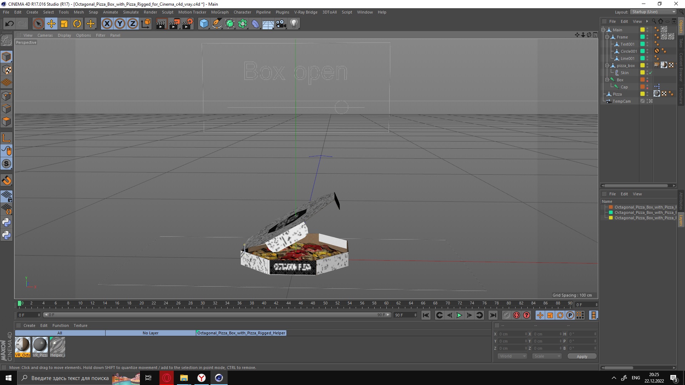Viewport: 685px width, 385px height.
Task: Open first Python script icon
Action: point(6,222)
